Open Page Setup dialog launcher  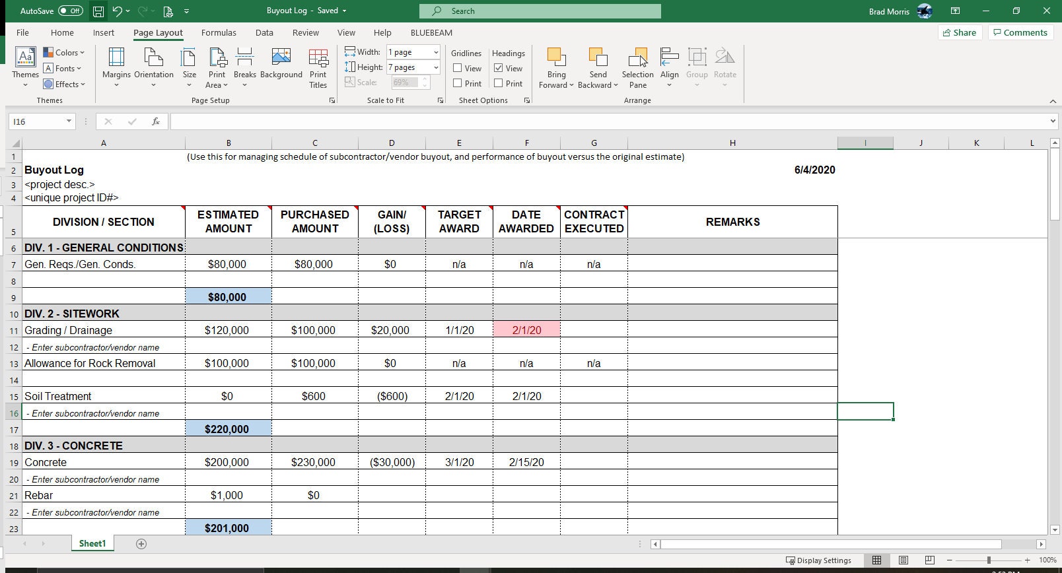point(332,100)
